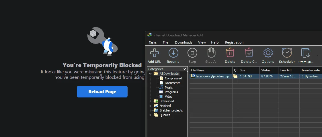Select the Music category

169,87
